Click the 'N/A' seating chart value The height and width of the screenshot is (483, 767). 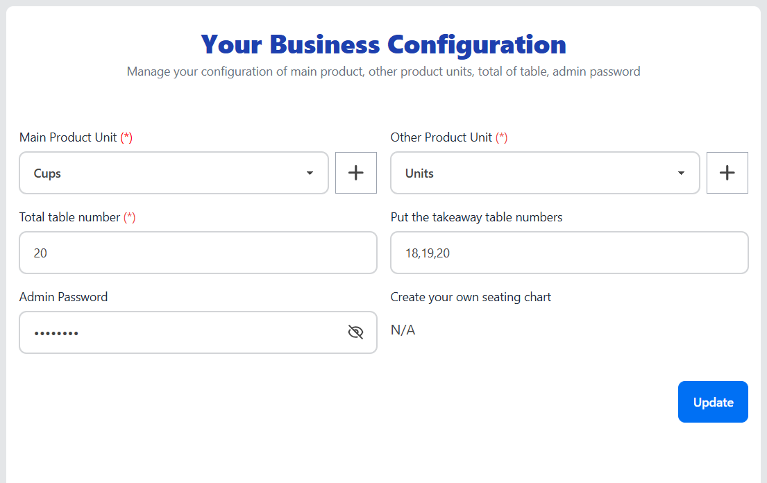click(x=403, y=330)
